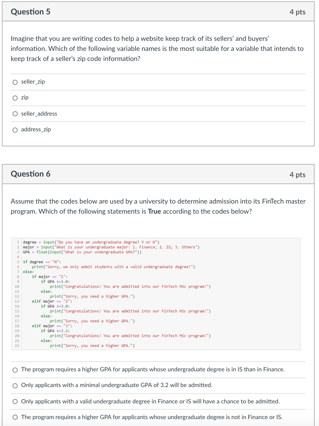Click the Question 6 heading

coord(31,174)
